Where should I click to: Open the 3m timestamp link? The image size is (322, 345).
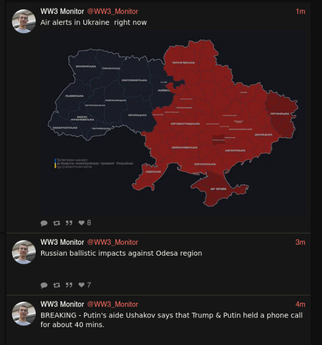click(300, 242)
